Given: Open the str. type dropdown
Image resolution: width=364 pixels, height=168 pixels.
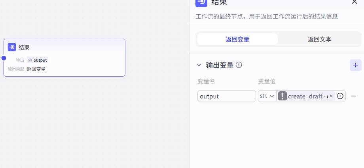Looking at the screenshot, I should pyautogui.click(x=267, y=96).
